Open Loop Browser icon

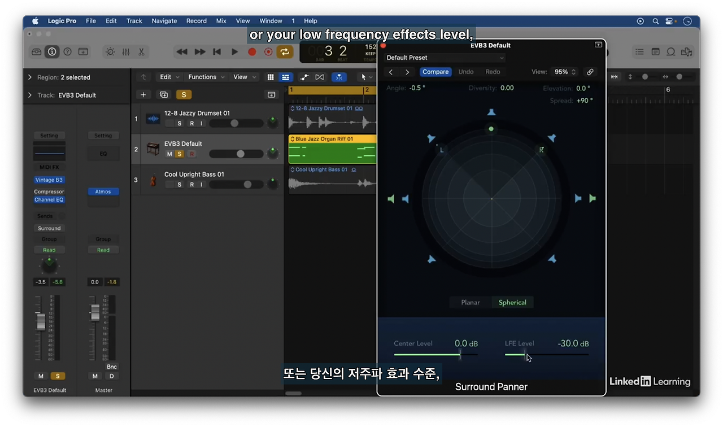[x=671, y=51]
